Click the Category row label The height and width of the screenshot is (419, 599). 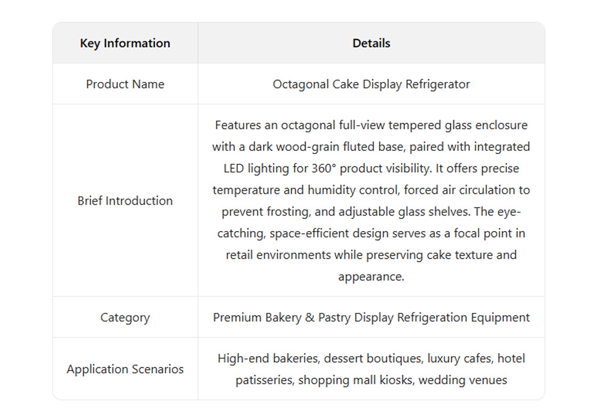(125, 317)
